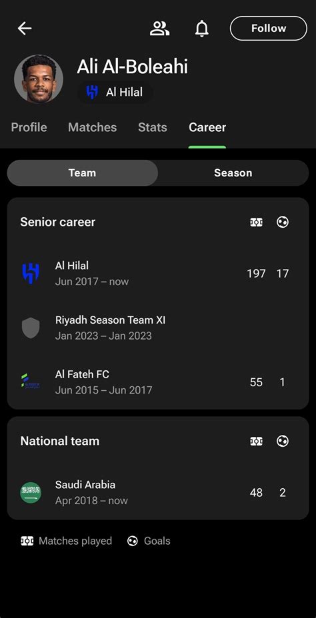Tap the notification bell icon
This screenshot has height=618, width=316.
[x=202, y=29]
